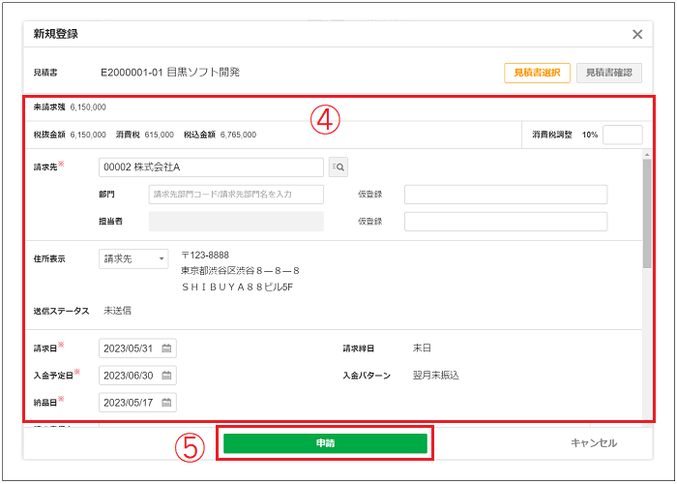Screen dimensions: 677x484
Task: Click the 未請求残 value 6,150,000
Action: click(x=88, y=107)
